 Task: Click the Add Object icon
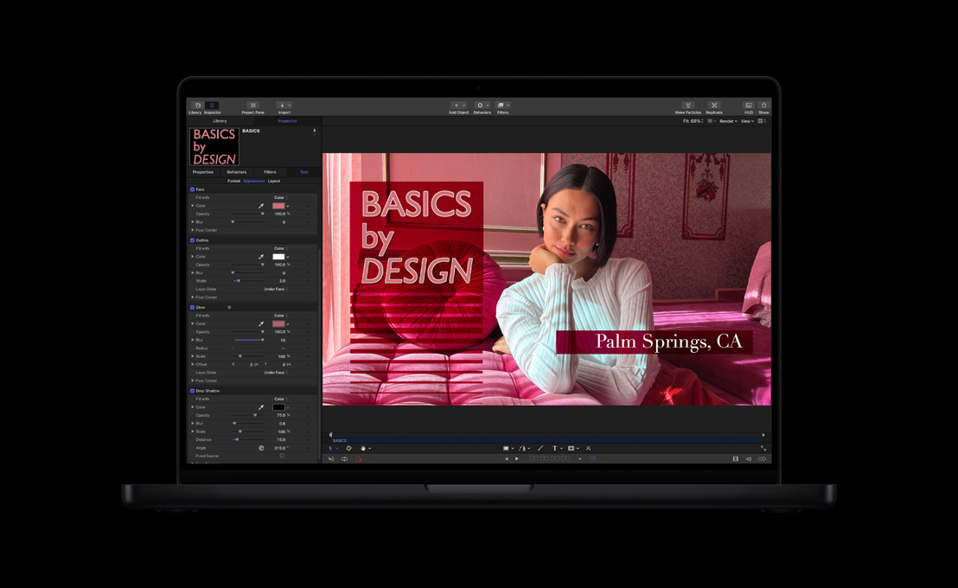point(457,105)
